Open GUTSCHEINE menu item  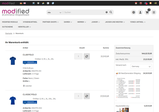pos(7,27)
